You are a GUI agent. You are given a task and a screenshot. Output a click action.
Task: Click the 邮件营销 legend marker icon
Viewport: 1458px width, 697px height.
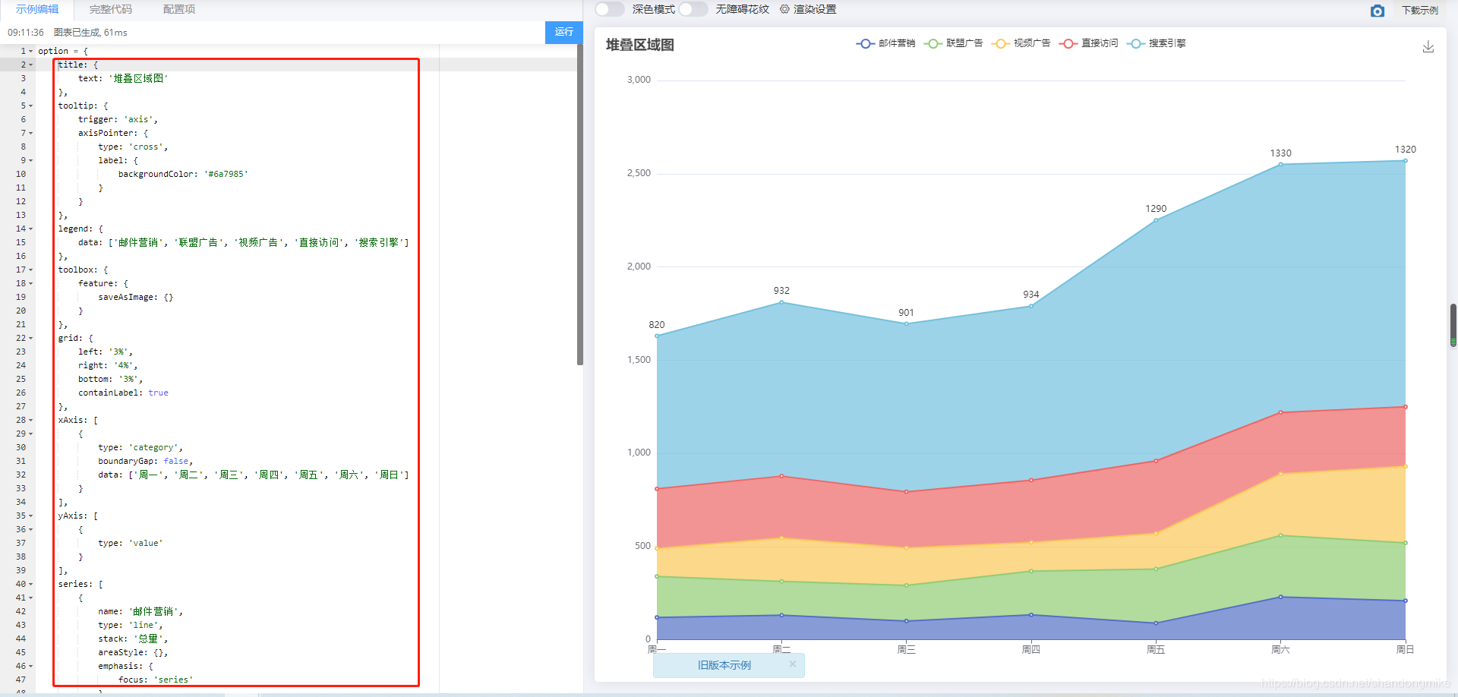865,43
